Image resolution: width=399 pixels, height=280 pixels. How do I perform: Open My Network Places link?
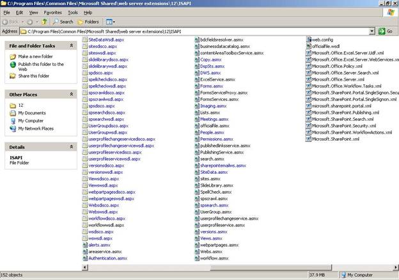[36, 128]
